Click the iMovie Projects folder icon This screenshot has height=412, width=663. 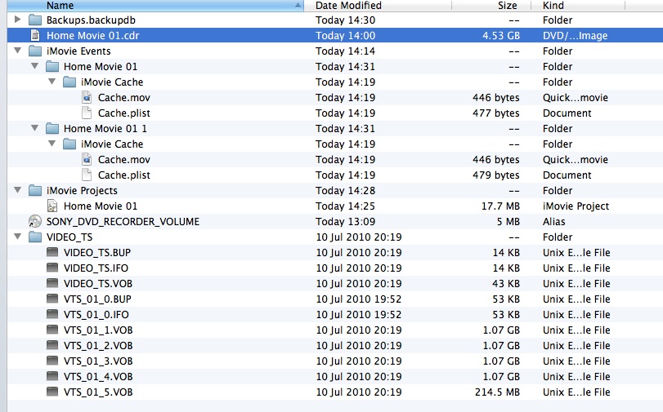[34, 190]
